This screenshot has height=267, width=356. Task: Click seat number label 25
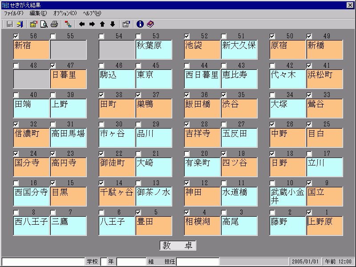(327, 124)
